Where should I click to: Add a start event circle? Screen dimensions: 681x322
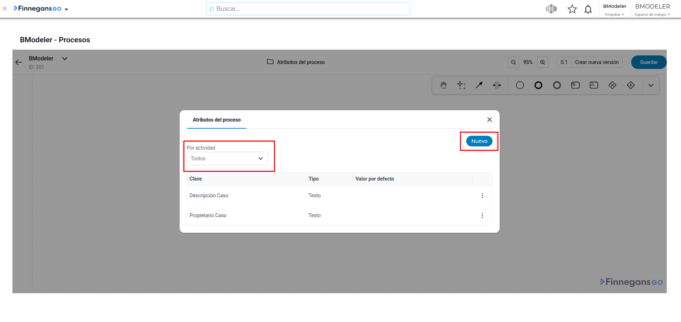(x=520, y=85)
